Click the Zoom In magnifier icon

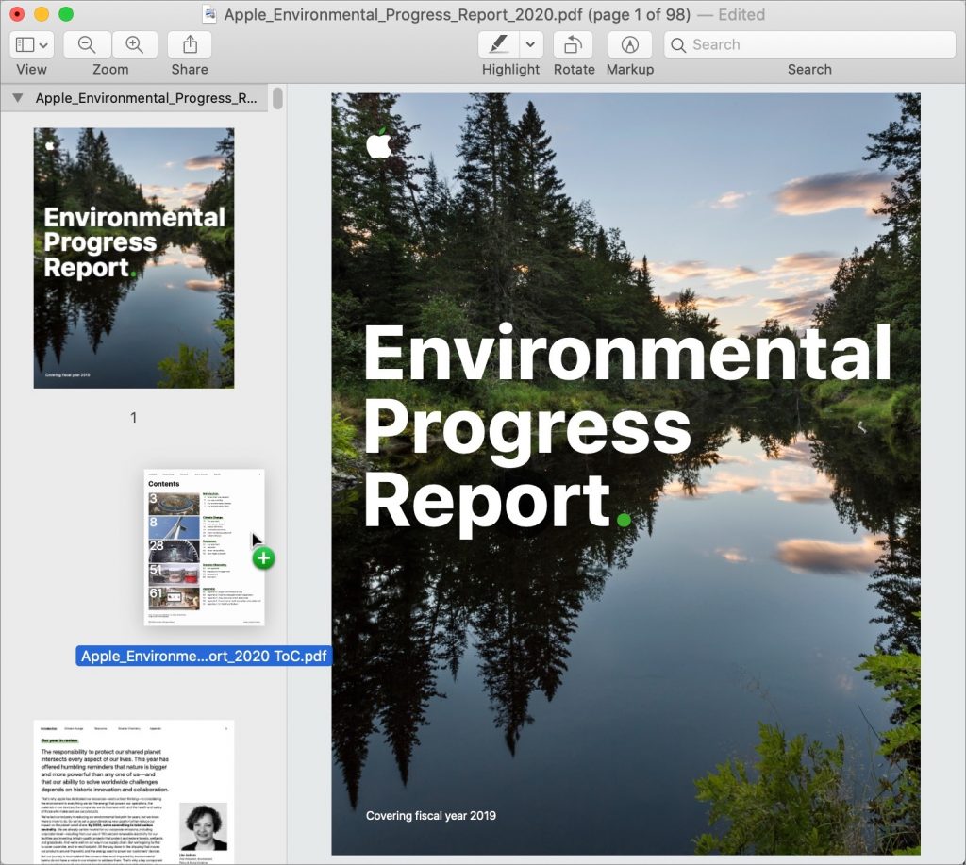(x=135, y=44)
